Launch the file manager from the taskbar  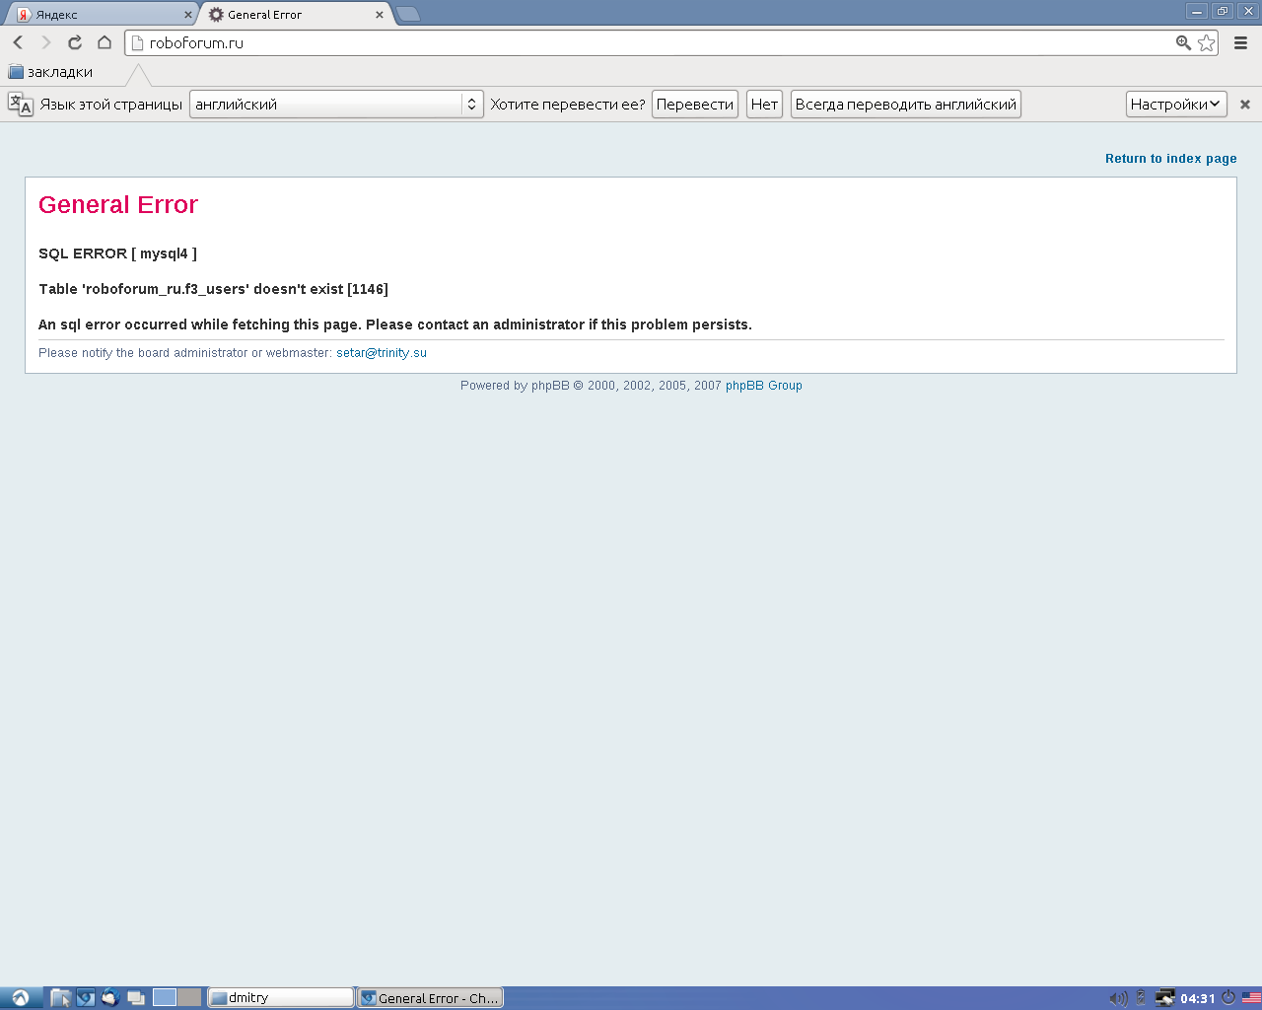(x=61, y=998)
